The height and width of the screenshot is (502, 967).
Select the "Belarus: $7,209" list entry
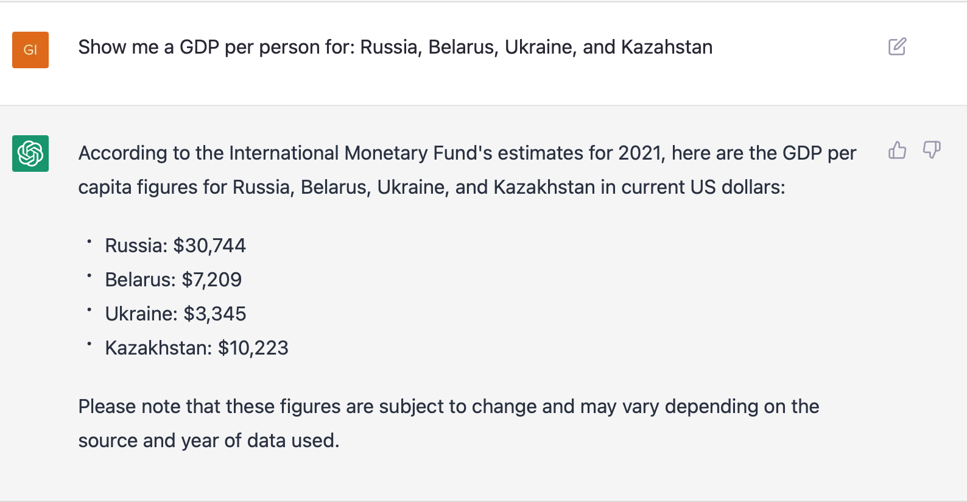pos(174,280)
